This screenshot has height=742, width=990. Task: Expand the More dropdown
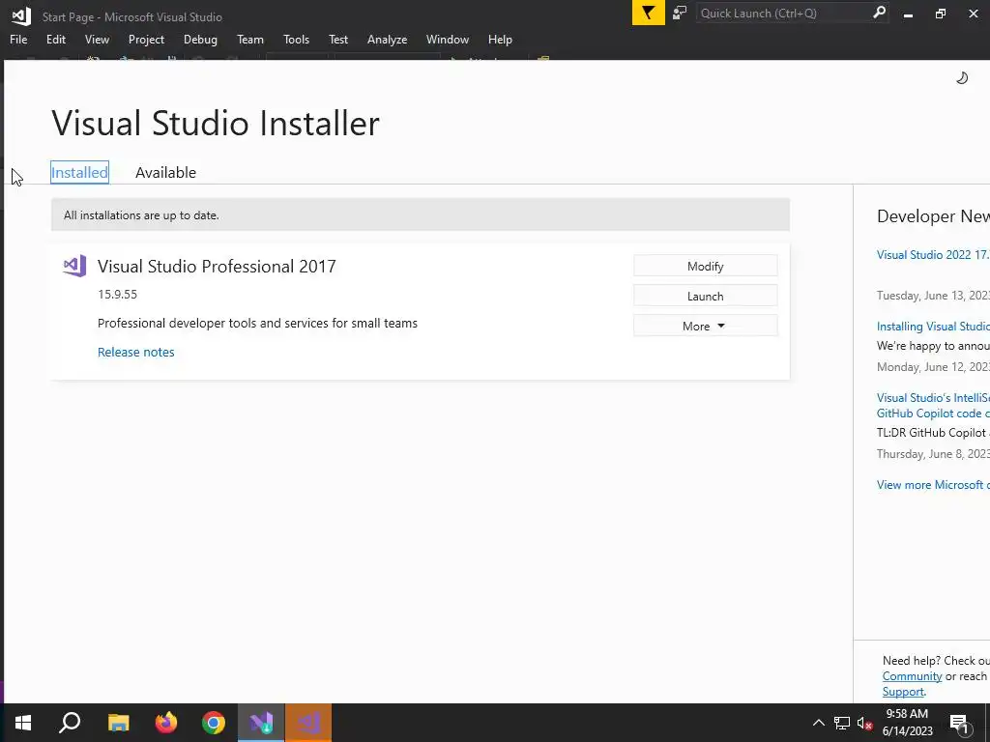pos(705,326)
